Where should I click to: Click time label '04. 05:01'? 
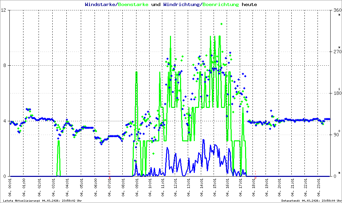pyautogui.click(x=81, y=188)
